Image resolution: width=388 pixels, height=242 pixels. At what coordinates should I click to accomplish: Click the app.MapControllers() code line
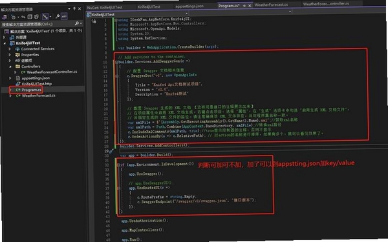click(143, 230)
